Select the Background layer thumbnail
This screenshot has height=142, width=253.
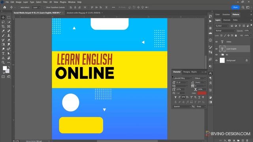(x=222, y=60)
